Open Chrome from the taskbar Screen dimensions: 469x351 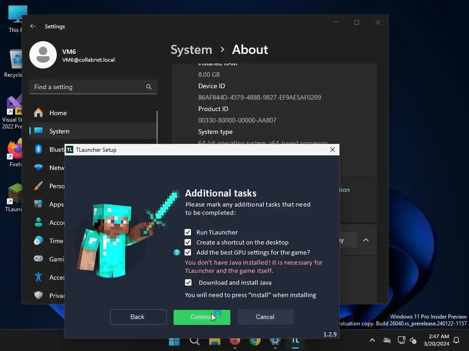pyautogui.click(x=255, y=341)
